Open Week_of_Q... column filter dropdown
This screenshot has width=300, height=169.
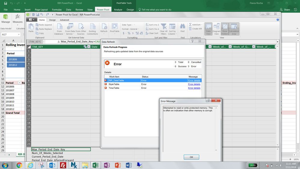click(253, 47)
